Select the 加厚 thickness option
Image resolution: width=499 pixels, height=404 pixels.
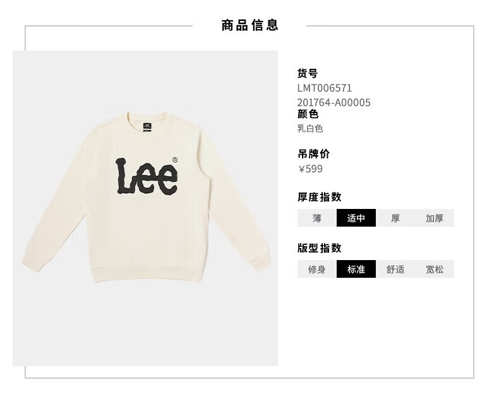tap(435, 218)
